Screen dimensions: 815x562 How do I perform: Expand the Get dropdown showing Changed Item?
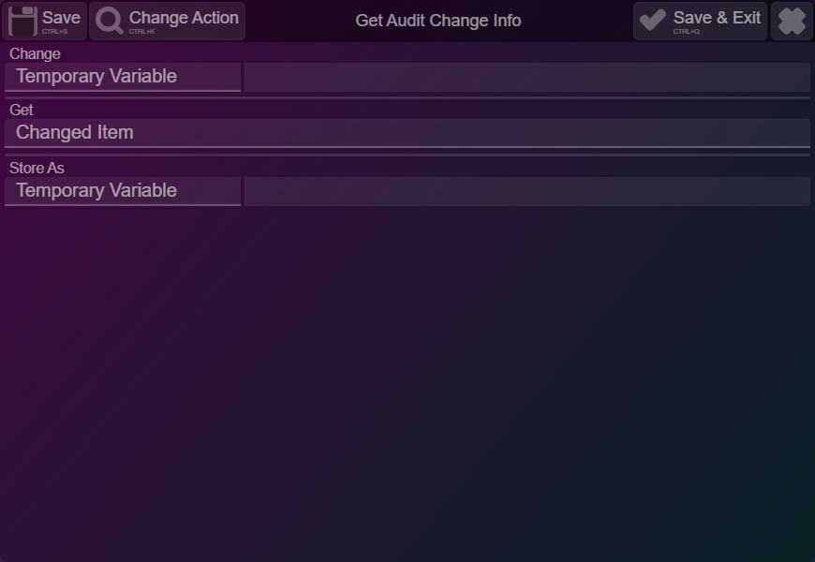pos(407,133)
